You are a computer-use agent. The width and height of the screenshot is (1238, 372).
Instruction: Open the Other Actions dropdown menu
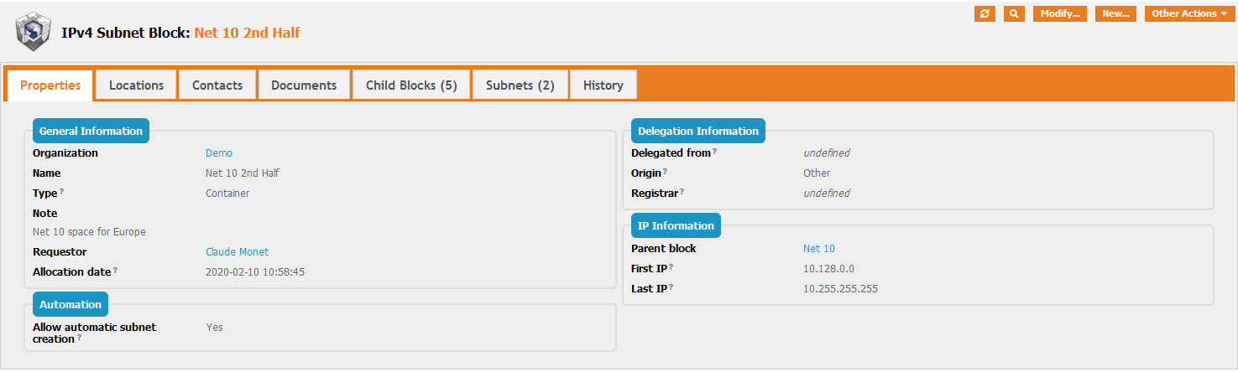click(x=1189, y=13)
